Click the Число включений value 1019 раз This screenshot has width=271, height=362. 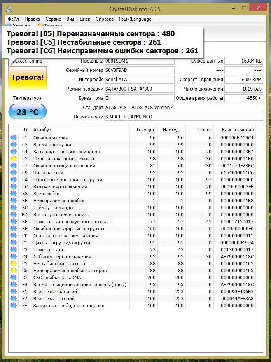244,89
